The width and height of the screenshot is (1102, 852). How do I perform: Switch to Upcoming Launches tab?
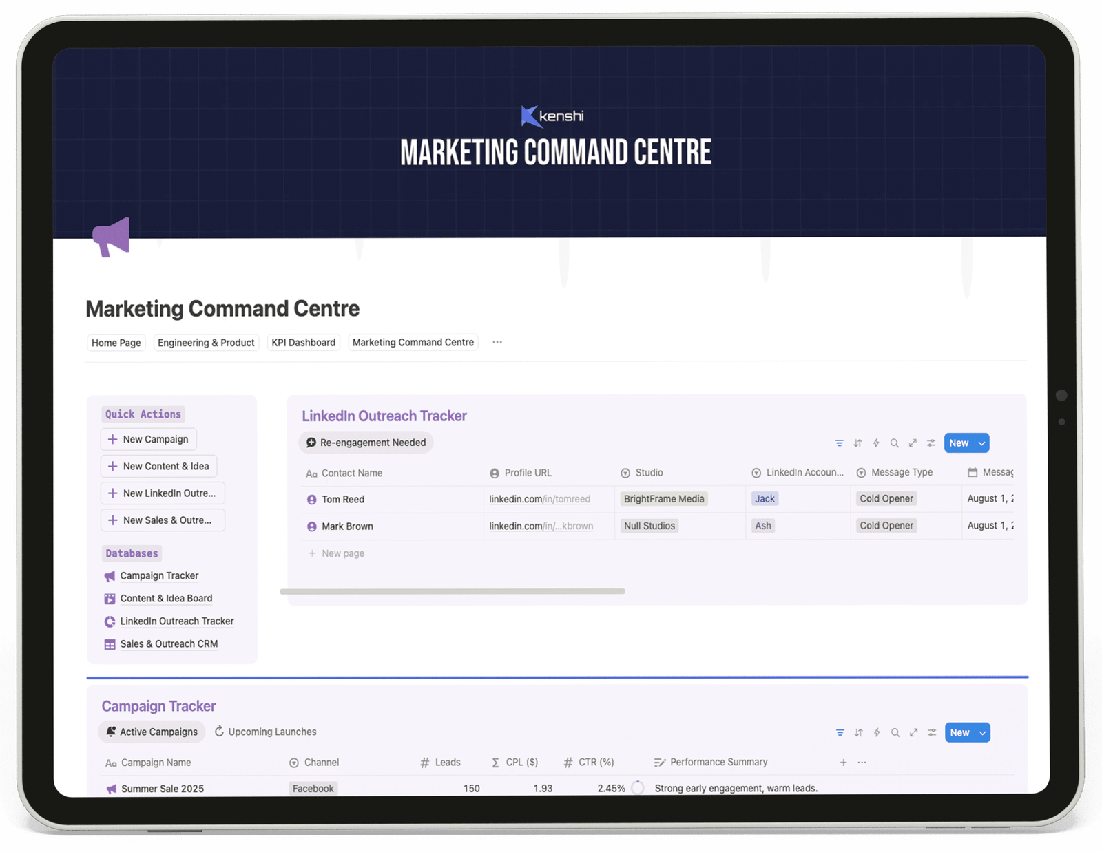point(265,732)
